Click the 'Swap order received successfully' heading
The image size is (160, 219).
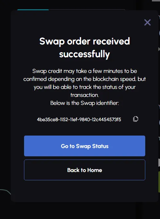click(x=85, y=48)
